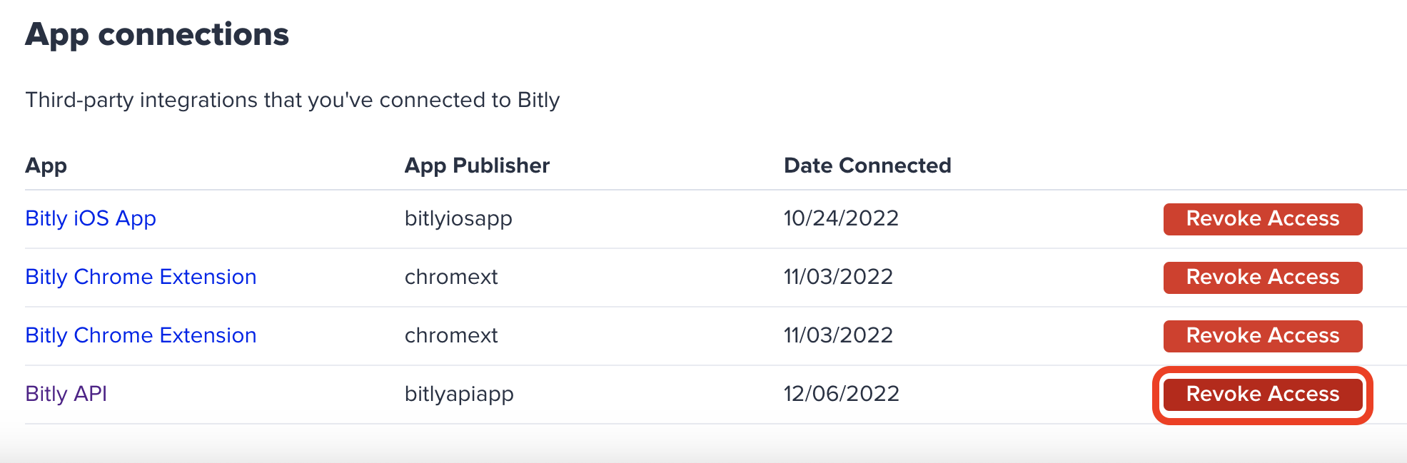
Task: Revoke access for the Bitly iOS App
Action: click(x=1261, y=219)
